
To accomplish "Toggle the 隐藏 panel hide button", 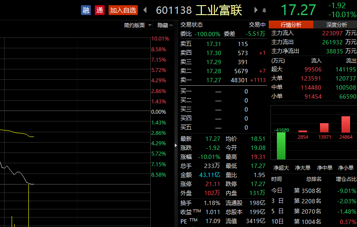I will (165, 25).
